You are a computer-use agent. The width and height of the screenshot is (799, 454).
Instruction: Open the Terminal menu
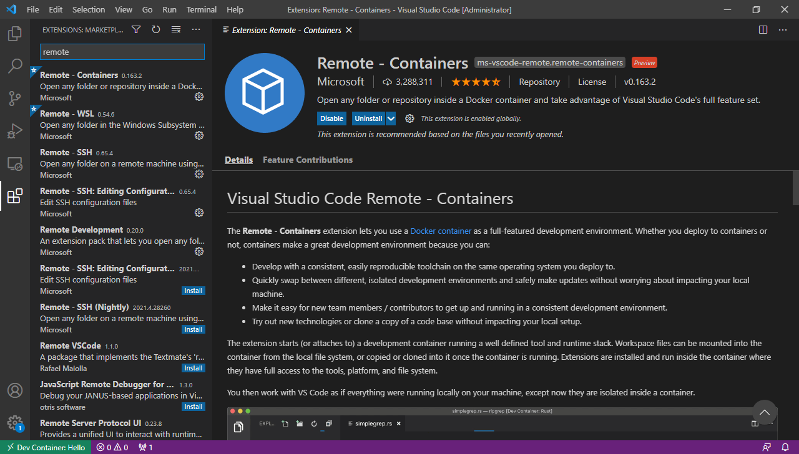202,10
